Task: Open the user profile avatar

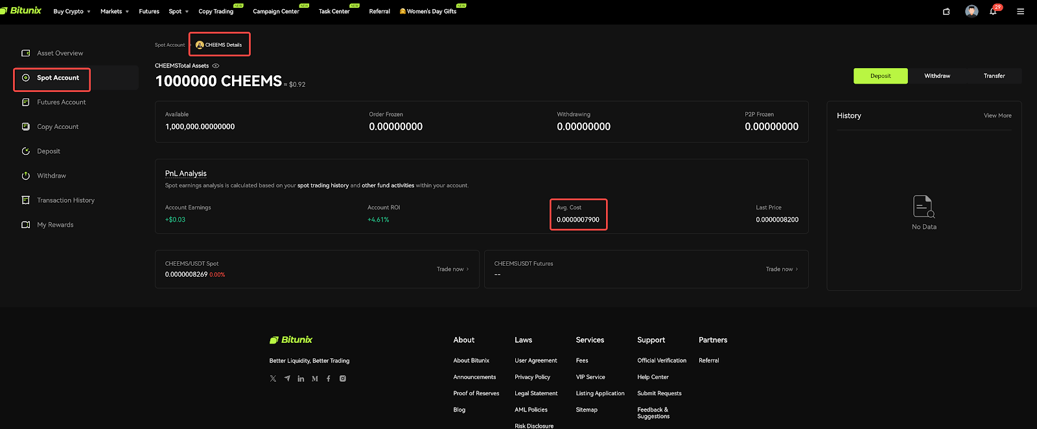Action: click(971, 11)
